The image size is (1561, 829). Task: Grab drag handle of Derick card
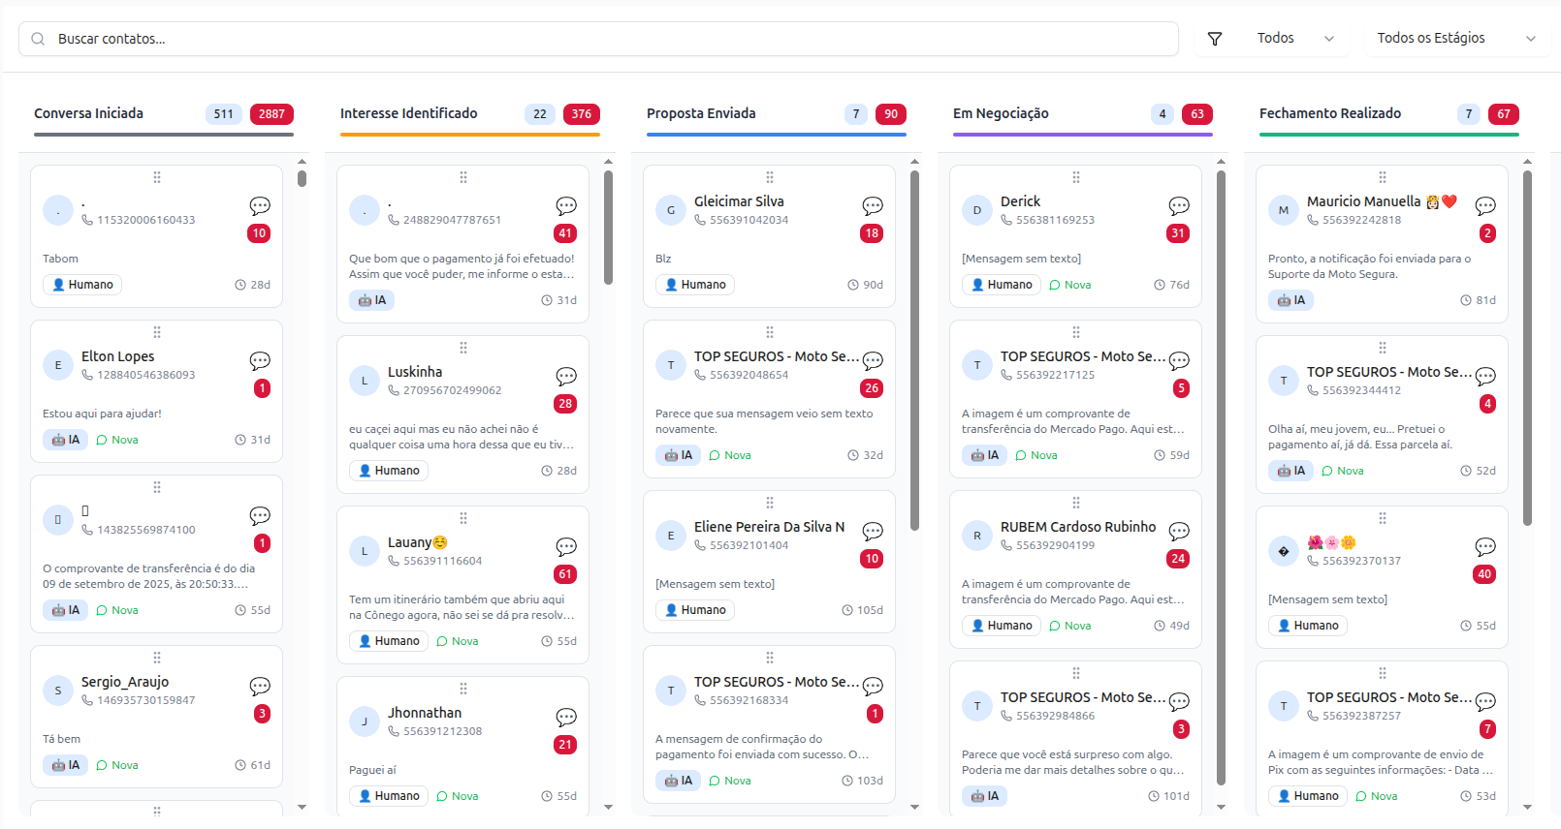pyautogui.click(x=1076, y=177)
